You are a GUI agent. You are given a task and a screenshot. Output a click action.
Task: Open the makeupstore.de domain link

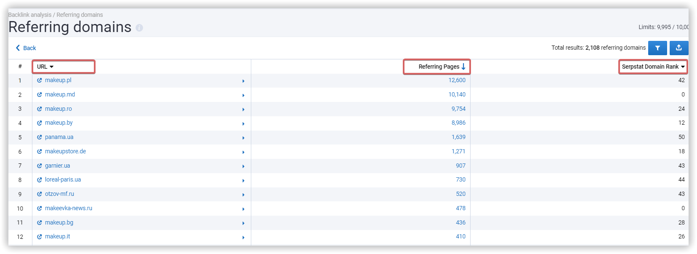click(65, 151)
